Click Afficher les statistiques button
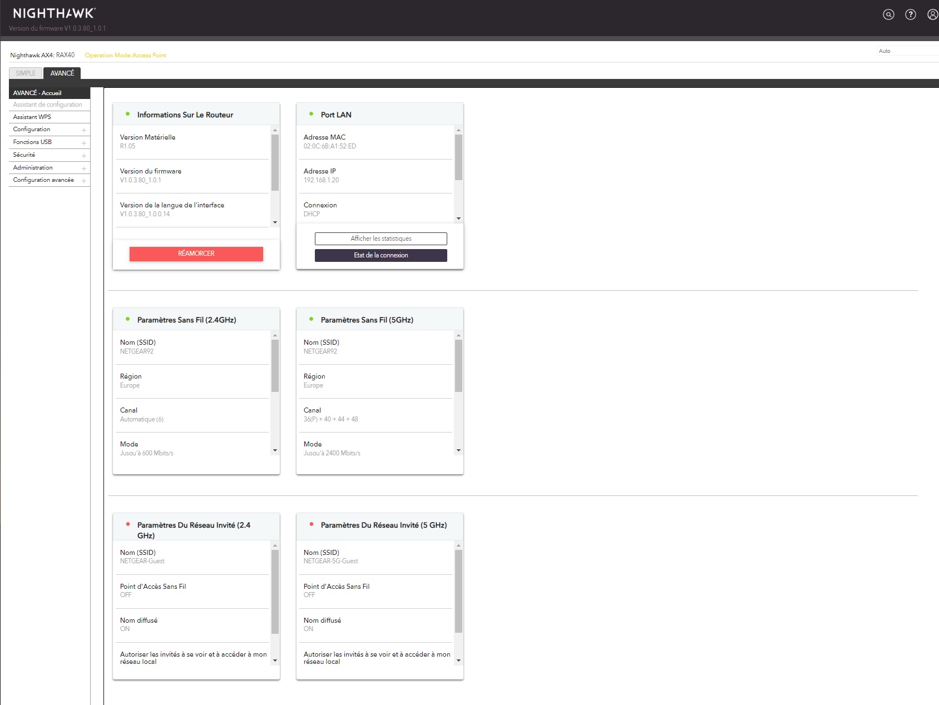939x705 pixels. click(x=380, y=239)
